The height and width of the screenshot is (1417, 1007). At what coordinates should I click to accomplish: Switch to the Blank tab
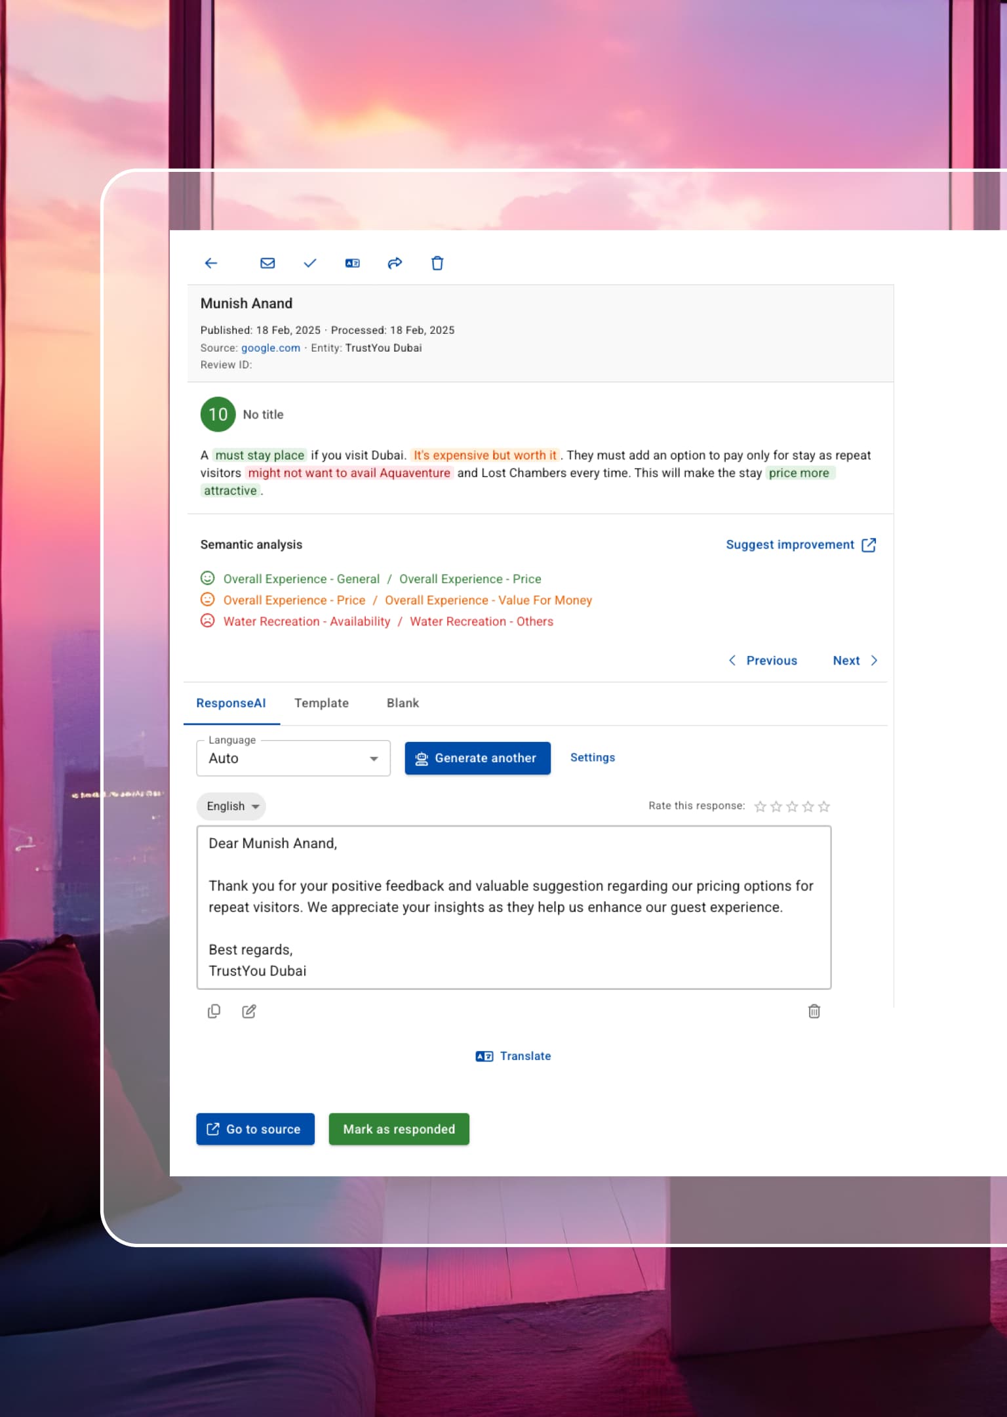click(x=403, y=703)
